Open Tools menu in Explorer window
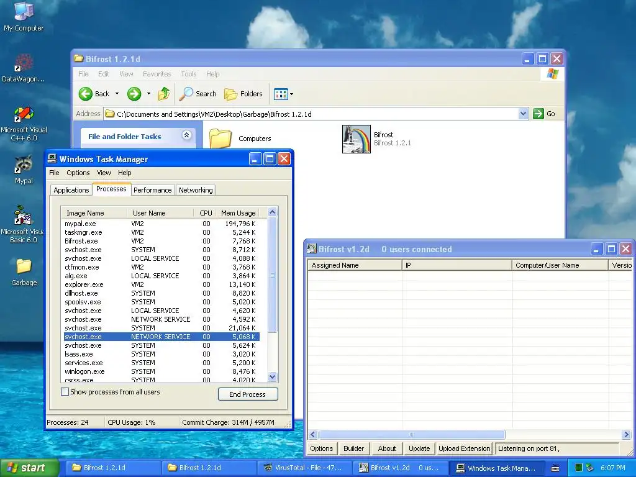The image size is (636, 477). (189, 74)
